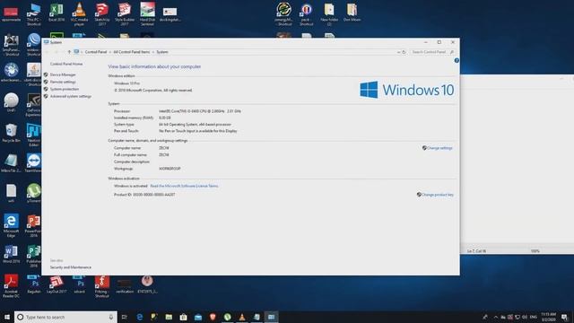The image size is (574, 323).
Task: Select the New folder (2) desktop icon
Action: tap(329, 14)
